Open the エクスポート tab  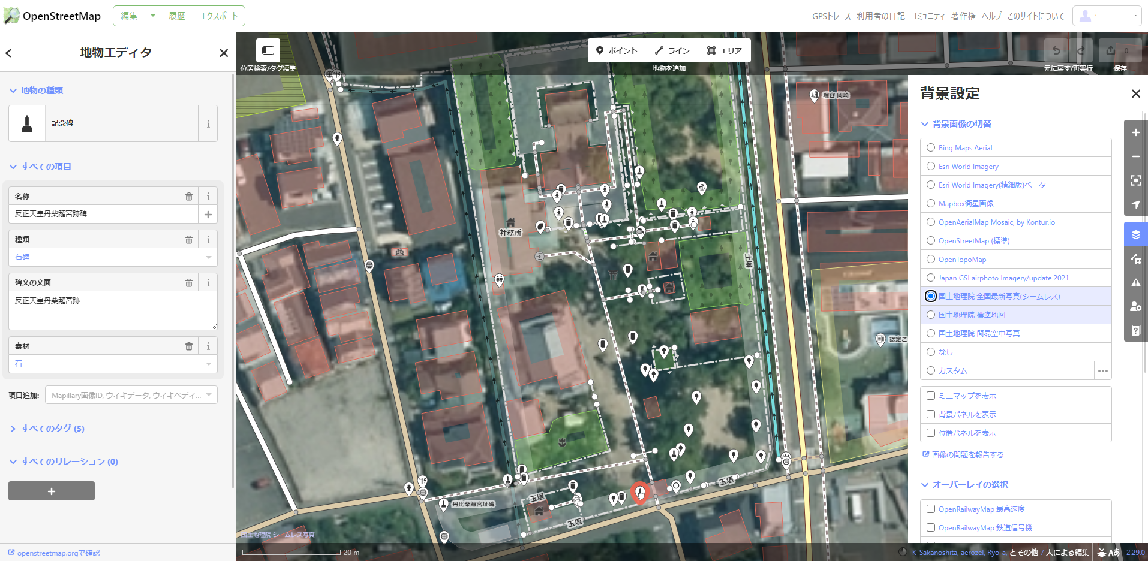click(218, 16)
